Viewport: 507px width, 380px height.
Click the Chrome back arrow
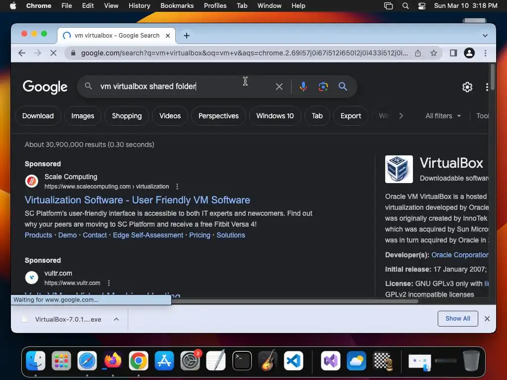[22, 53]
